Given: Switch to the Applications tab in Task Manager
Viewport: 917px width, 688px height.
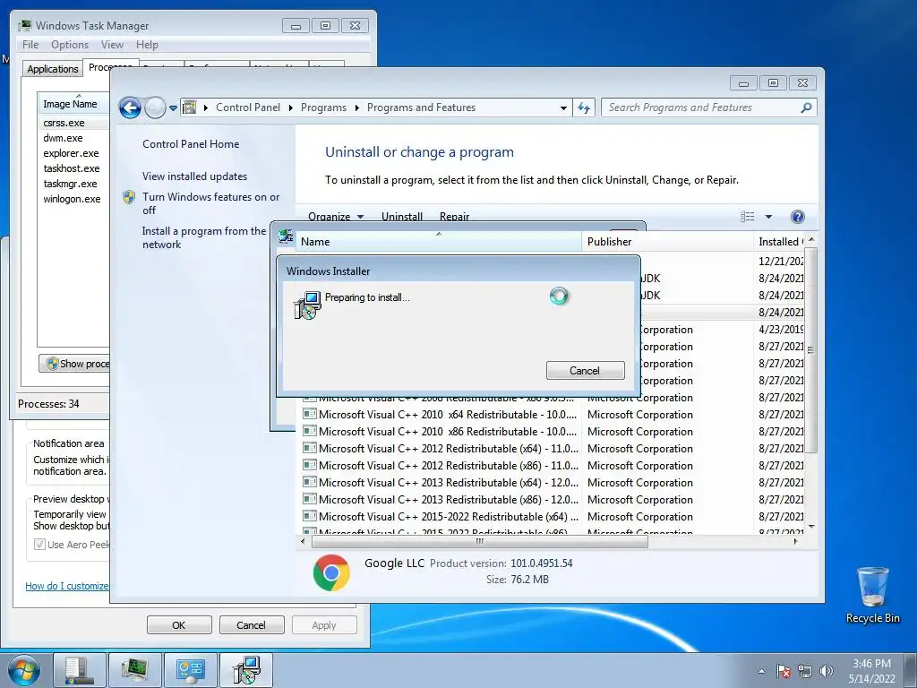Looking at the screenshot, I should click(53, 69).
